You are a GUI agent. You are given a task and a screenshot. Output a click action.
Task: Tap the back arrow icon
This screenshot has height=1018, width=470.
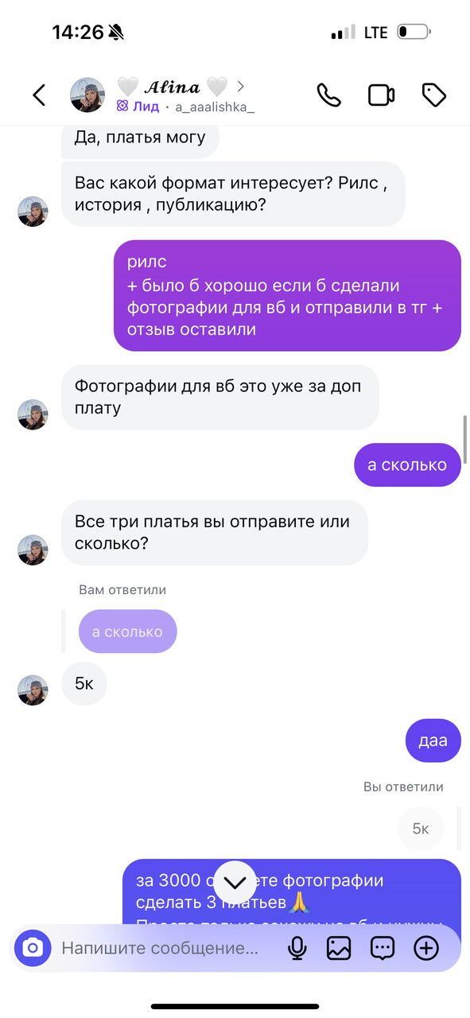click(x=39, y=95)
